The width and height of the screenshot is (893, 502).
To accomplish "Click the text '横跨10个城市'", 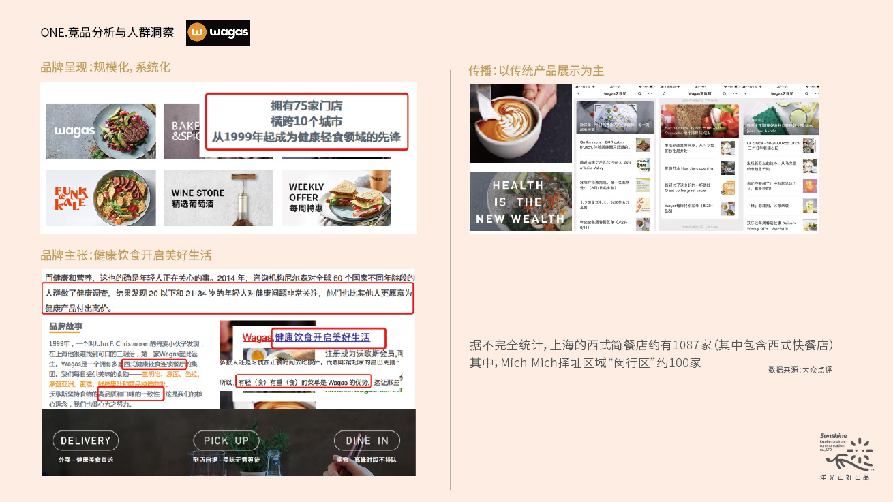I will point(306,121).
